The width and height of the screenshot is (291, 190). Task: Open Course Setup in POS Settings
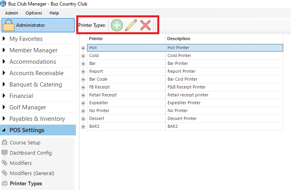tap(25, 143)
